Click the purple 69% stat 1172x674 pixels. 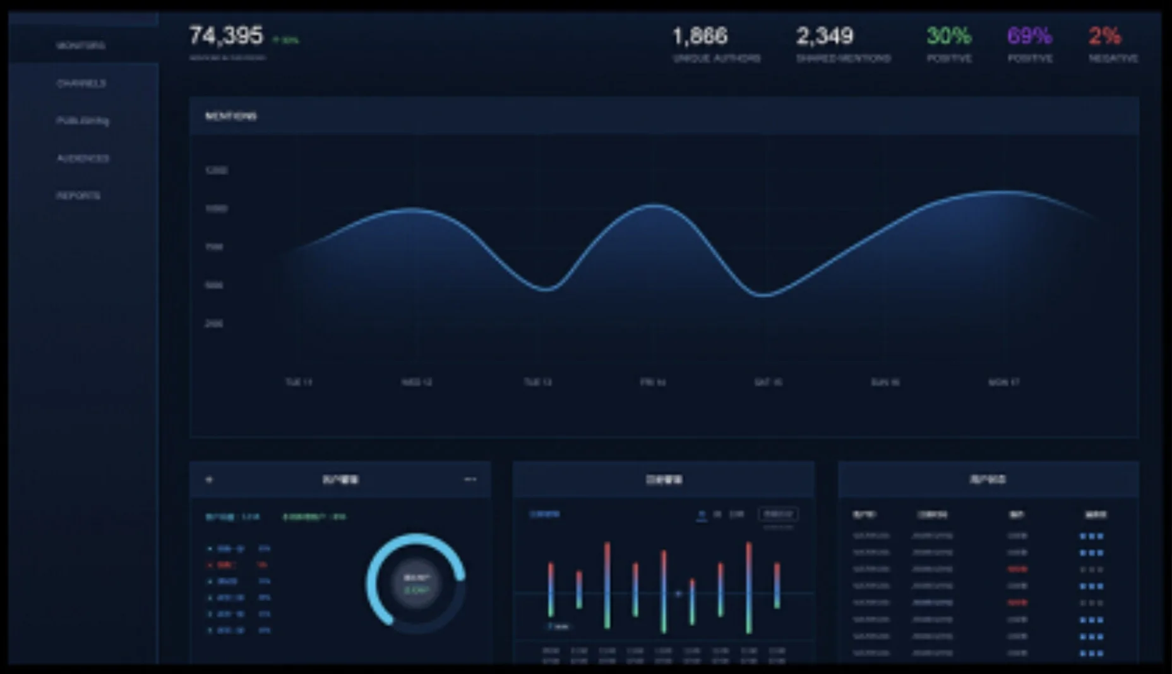(1030, 36)
